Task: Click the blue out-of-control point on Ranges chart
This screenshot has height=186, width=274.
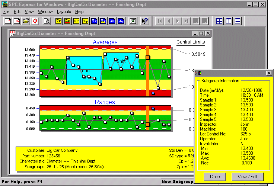Action: (153, 108)
